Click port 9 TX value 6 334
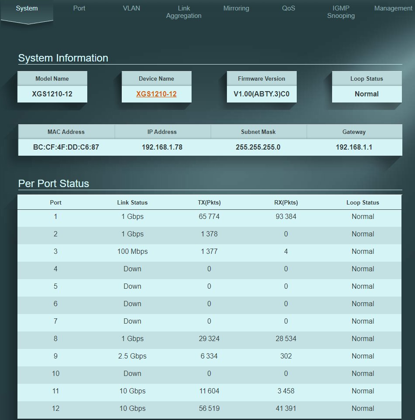The image size is (415, 420). pyautogui.click(x=209, y=356)
